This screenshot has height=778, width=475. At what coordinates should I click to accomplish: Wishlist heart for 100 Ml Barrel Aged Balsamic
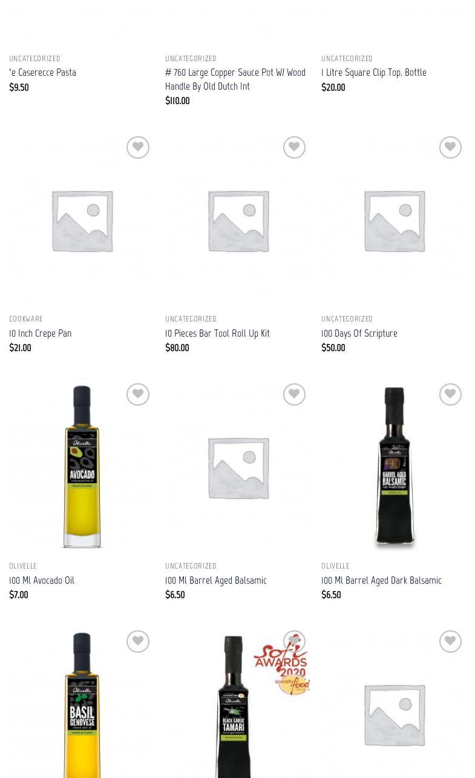pos(294,394)
